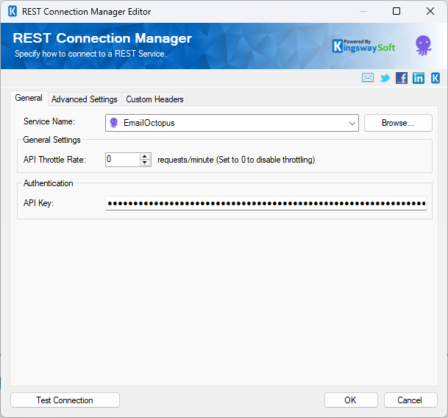Click the Browse... button
The image size is (448, 418).
coord(398,123)
